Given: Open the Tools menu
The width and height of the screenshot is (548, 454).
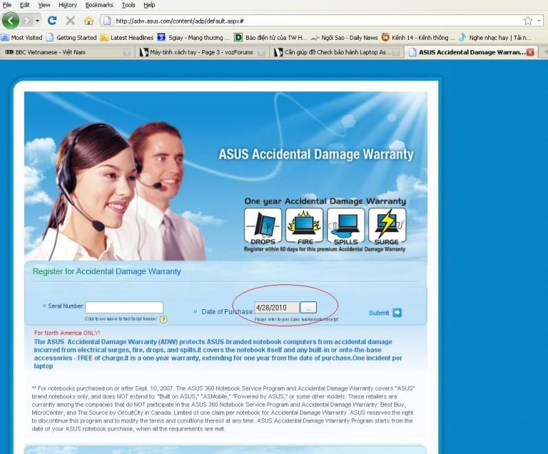Looking at the screenshot, I should click(x=128, y=5).
